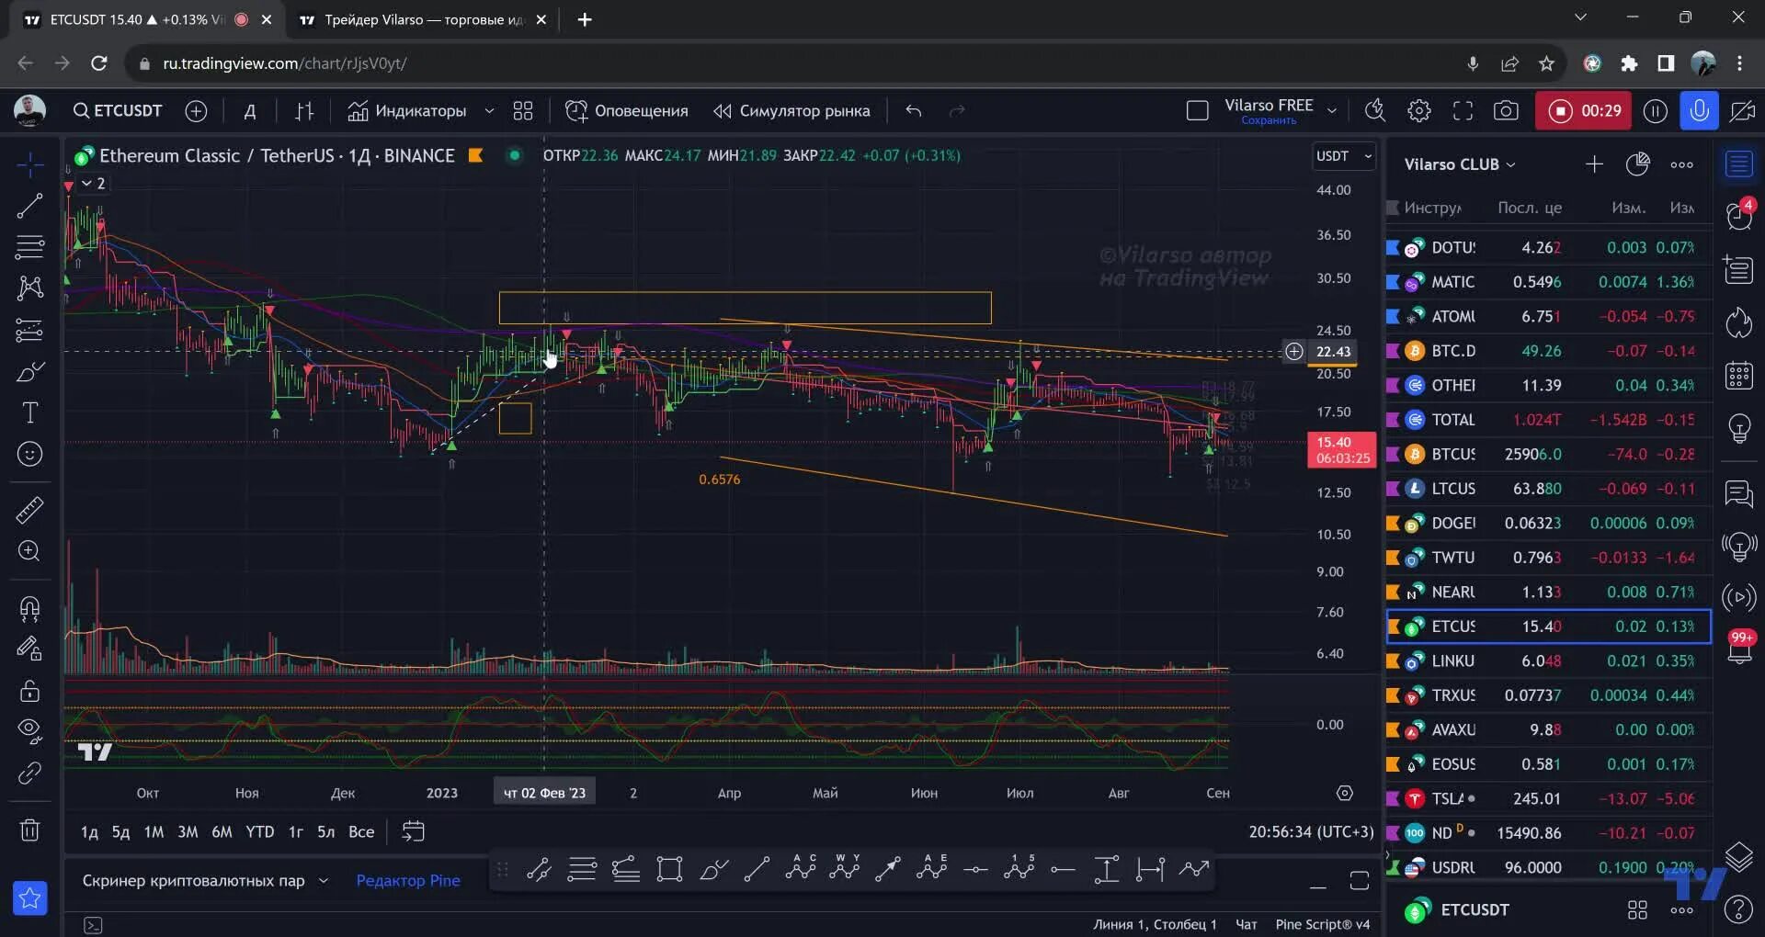Open ideas lightbulb panel

click(1738, 428)
